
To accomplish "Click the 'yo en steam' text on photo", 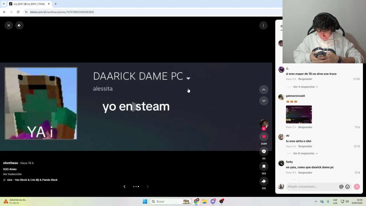I will 136,106.
